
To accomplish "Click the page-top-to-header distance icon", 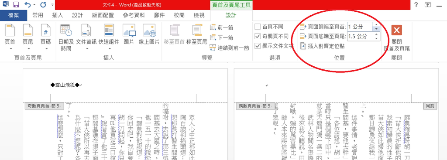I will click(x=303, y=27).
